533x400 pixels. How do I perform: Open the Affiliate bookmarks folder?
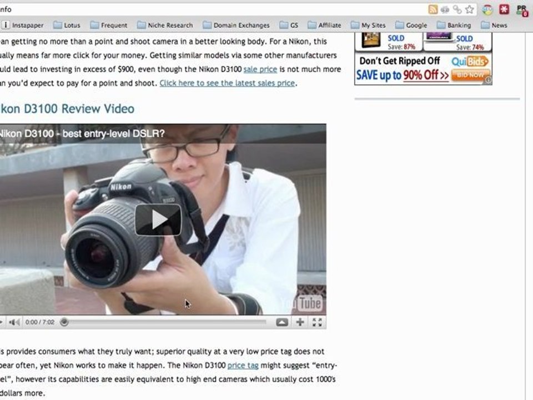coord(324,25)
